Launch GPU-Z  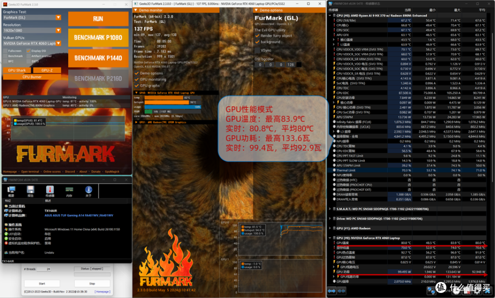47,70
